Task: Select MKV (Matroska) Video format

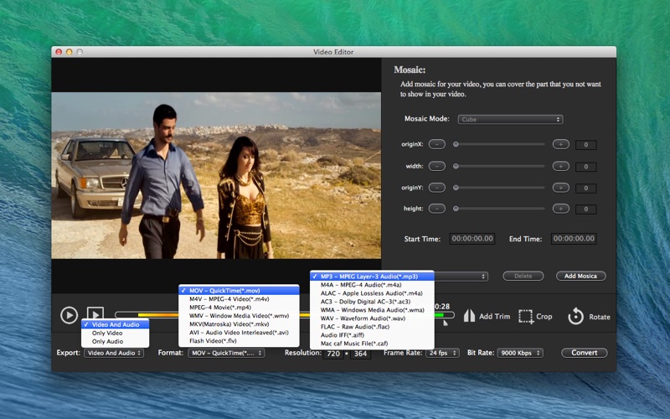Action: [239, 324]
